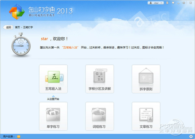Click the 从这里开始 hint label
Screen dimensions: 195x139
click(x=53, y=99)
